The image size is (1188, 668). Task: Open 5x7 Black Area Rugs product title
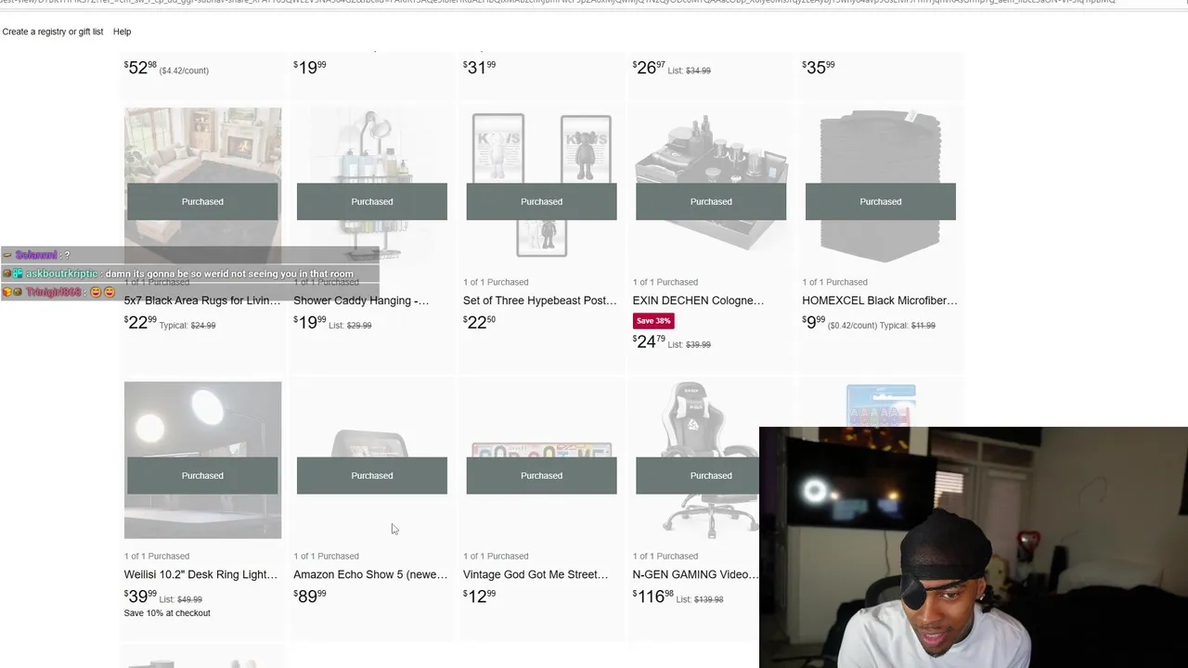tap(202, 301)
